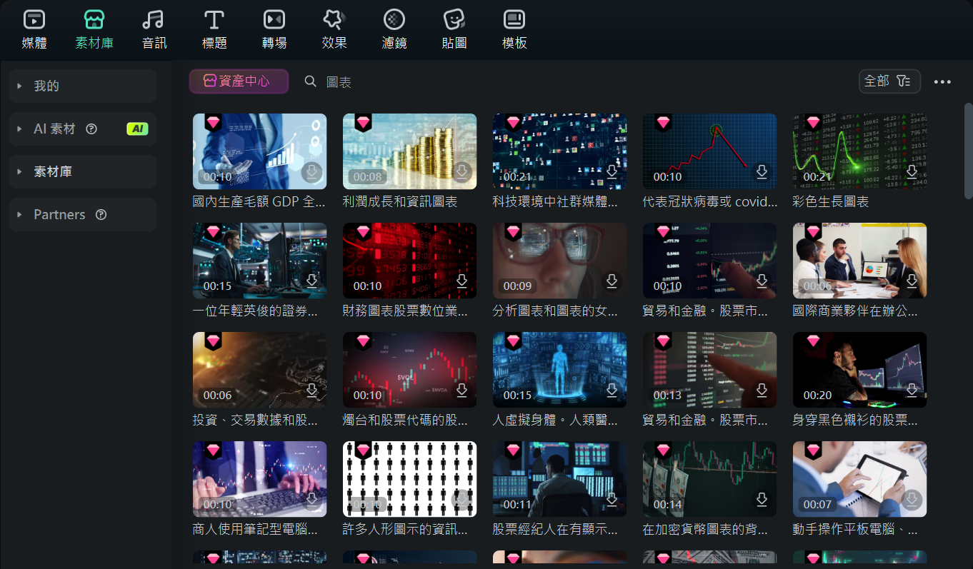Expand the 我的 sidebar section
Image resolution: width=973 pixels, height=569 pixels.
(x=82, y=86)
